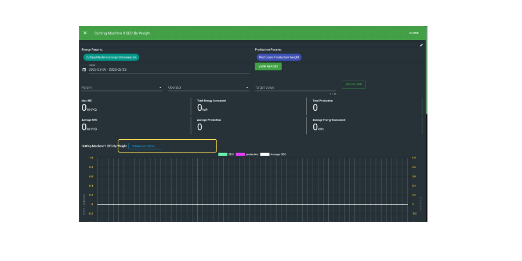Toggle the white Average SEC legend swatch
This screenshot has height=261, width=522.
(264, 154)
